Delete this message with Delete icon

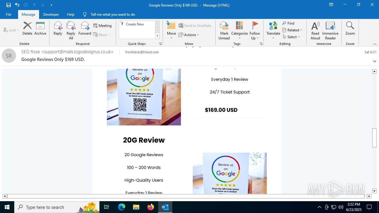(x=27, y=29)
